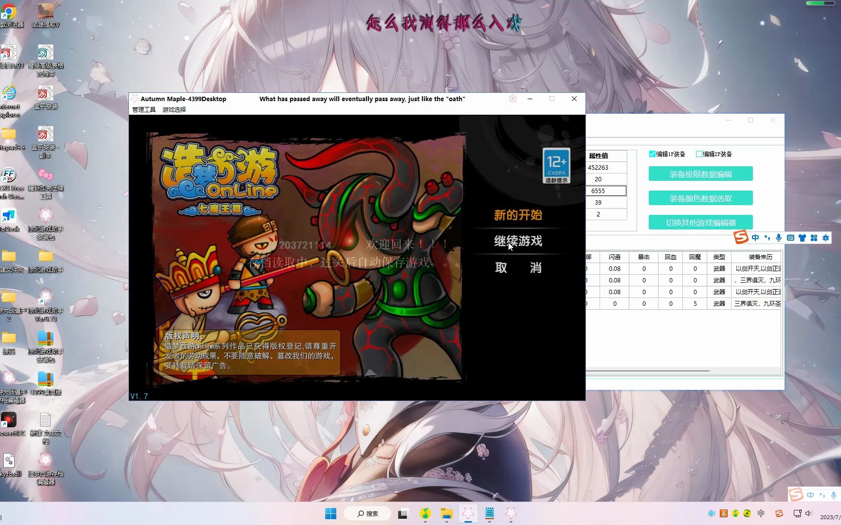Open the toolbox grid icon on the Sogou bar
The height and width of the screenshot is (525, 841).
tap(814, 238)
